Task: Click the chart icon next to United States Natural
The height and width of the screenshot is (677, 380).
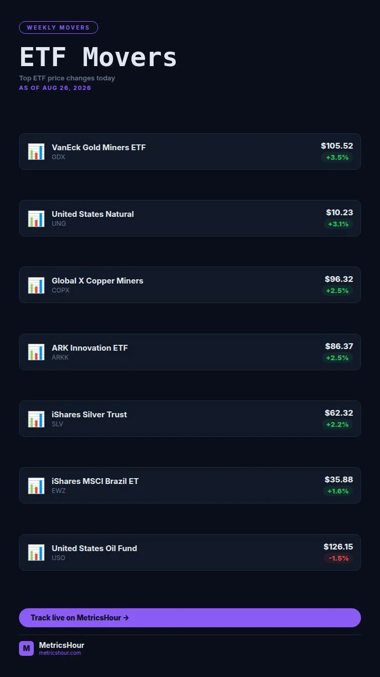Action: (x=36, y=218)
